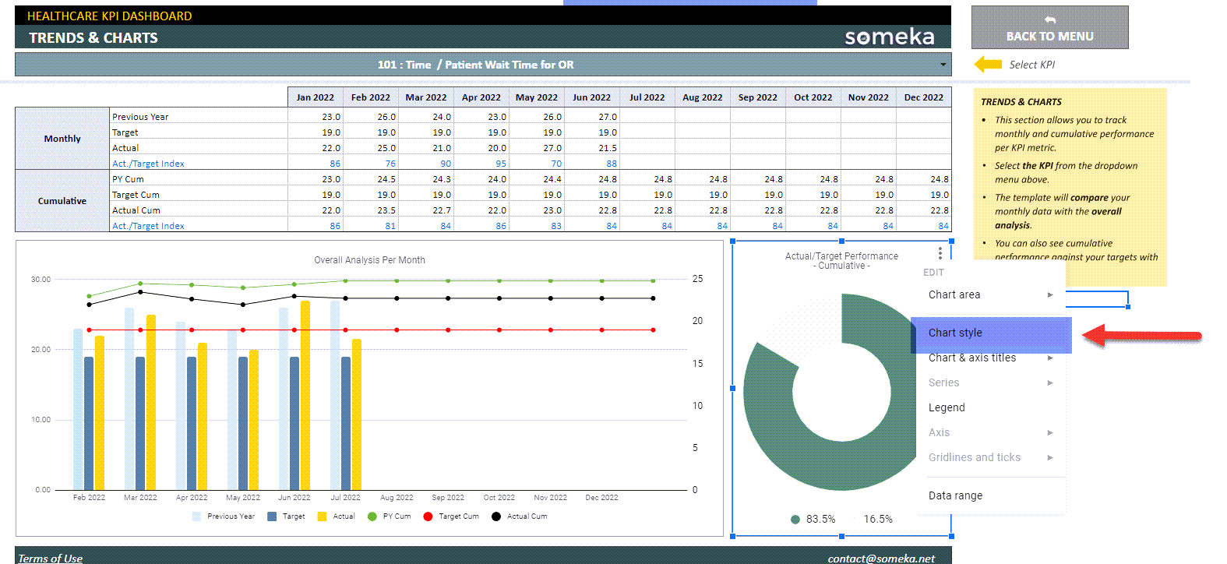Click the Target legend blue swatch
The width and height of the screenshot is (1227, 564).
(x=272, y=516)
